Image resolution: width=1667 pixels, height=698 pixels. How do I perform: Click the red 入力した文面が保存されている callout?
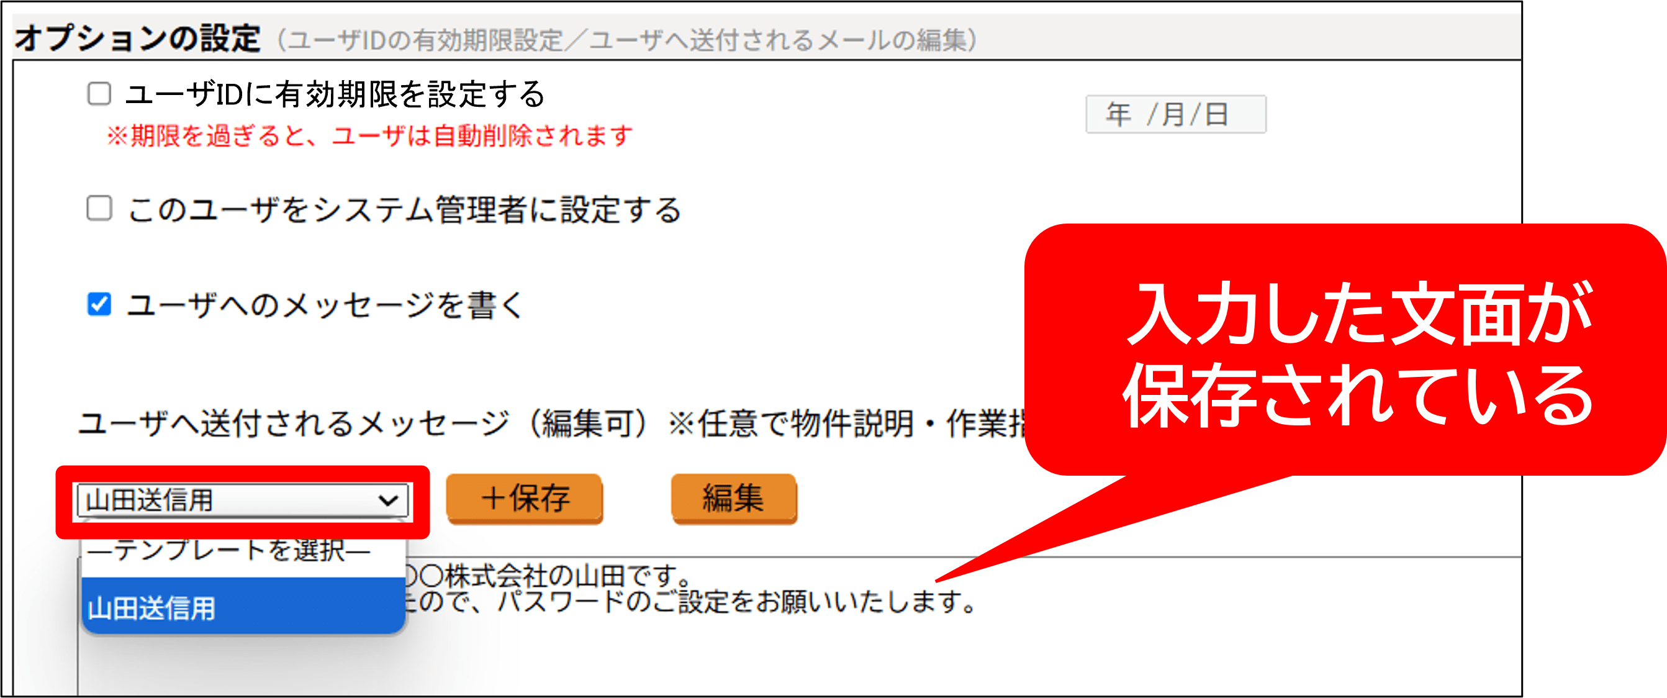pos(1345,350)
